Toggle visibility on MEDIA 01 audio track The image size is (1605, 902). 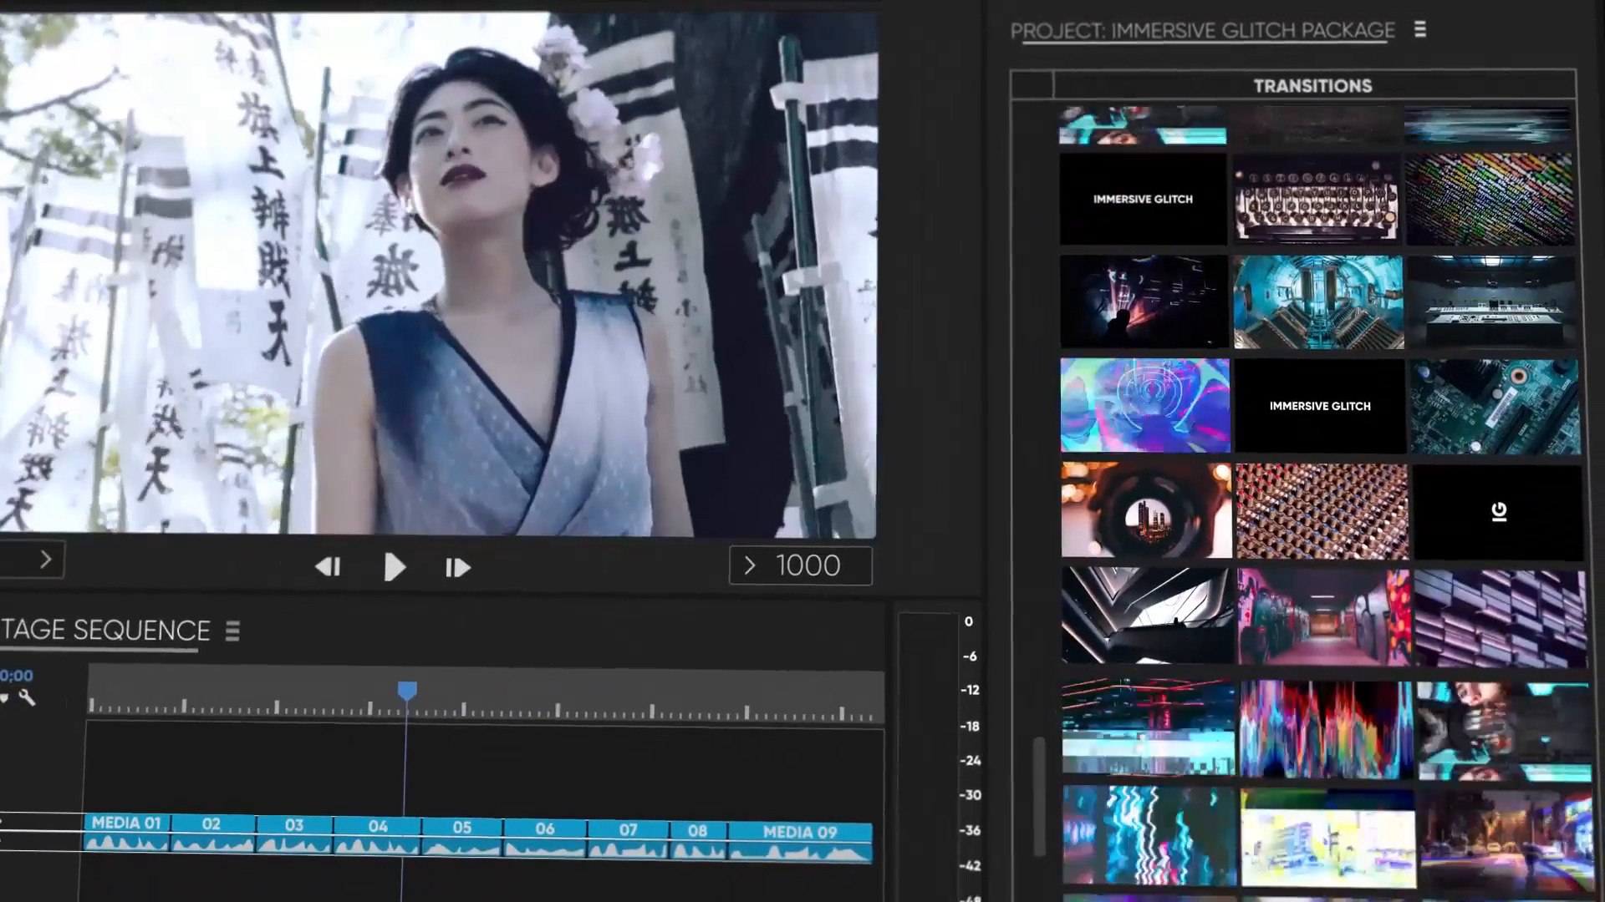6,844
